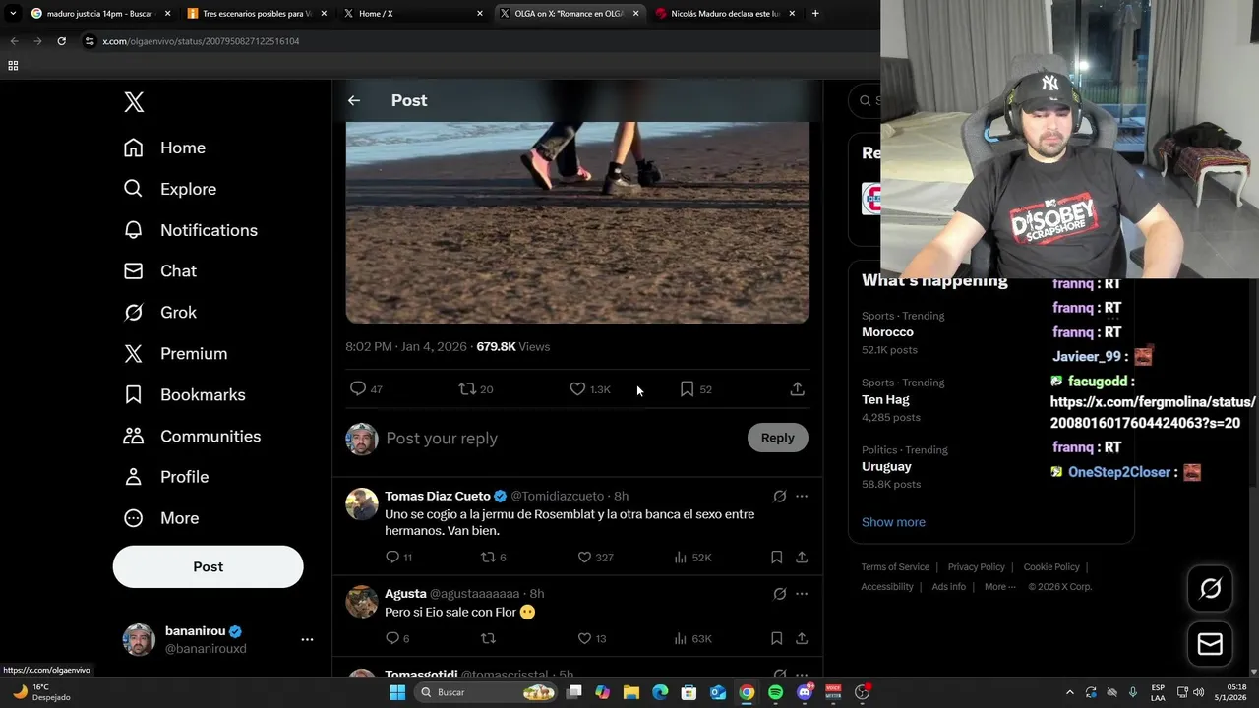
Task: Share Agusta's comment
Action: click(802, 638)
